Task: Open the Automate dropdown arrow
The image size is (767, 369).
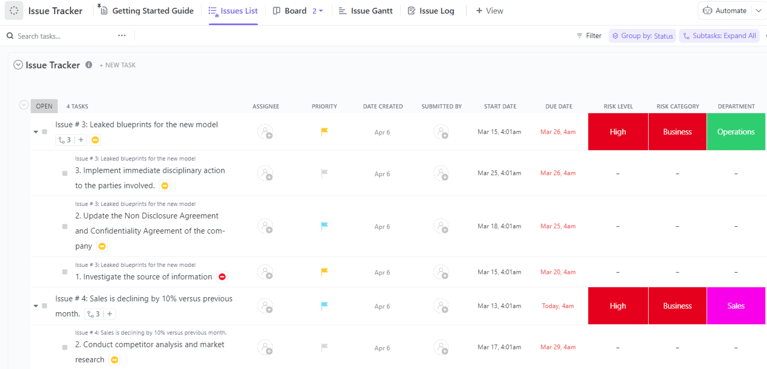Action: pos(758,10)
